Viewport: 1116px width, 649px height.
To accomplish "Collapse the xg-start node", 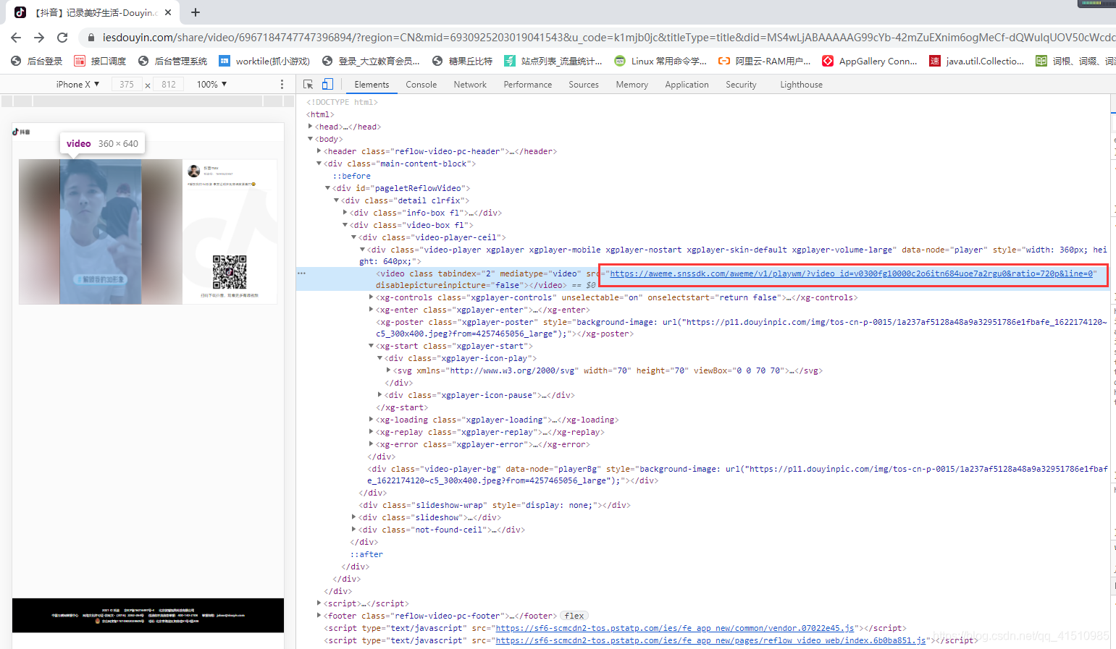I will 372,346.
